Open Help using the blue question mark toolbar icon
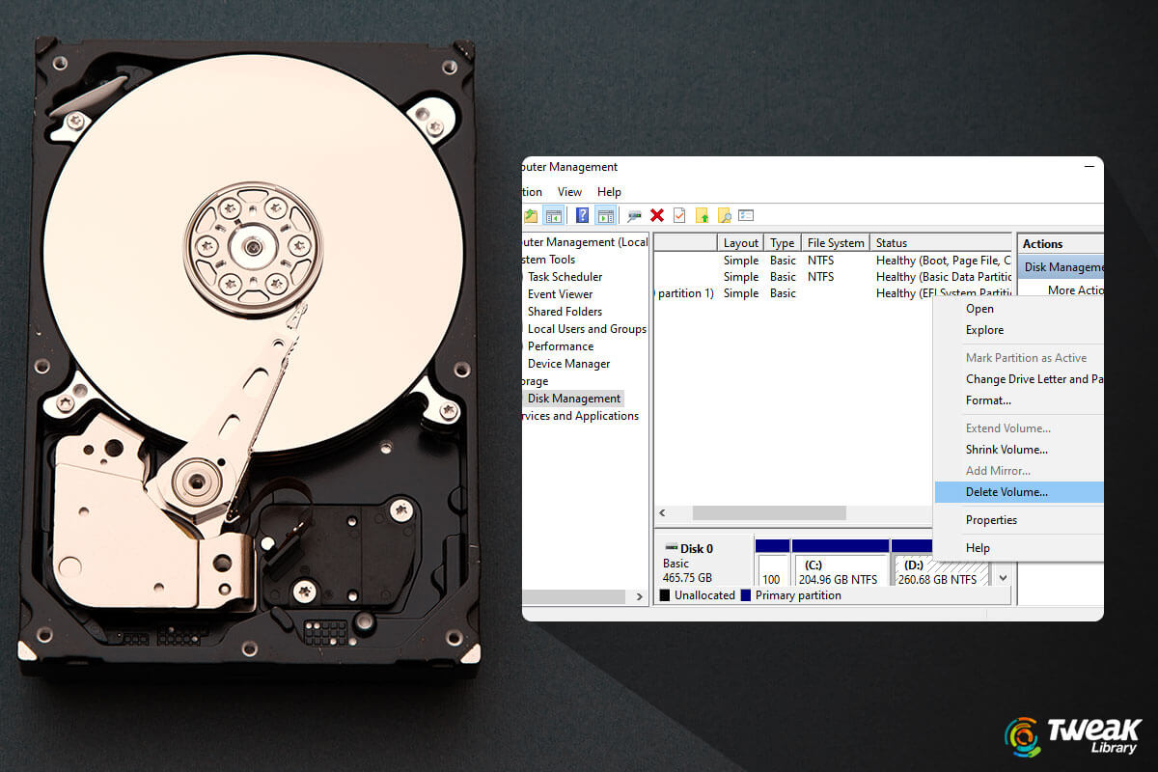Image resolution: width=1158 pixels, height=772 pixels. tap(581, 214)
